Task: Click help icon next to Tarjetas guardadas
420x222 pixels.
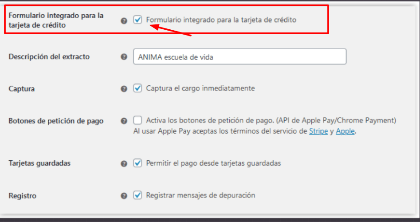Action: pos(124,163)
